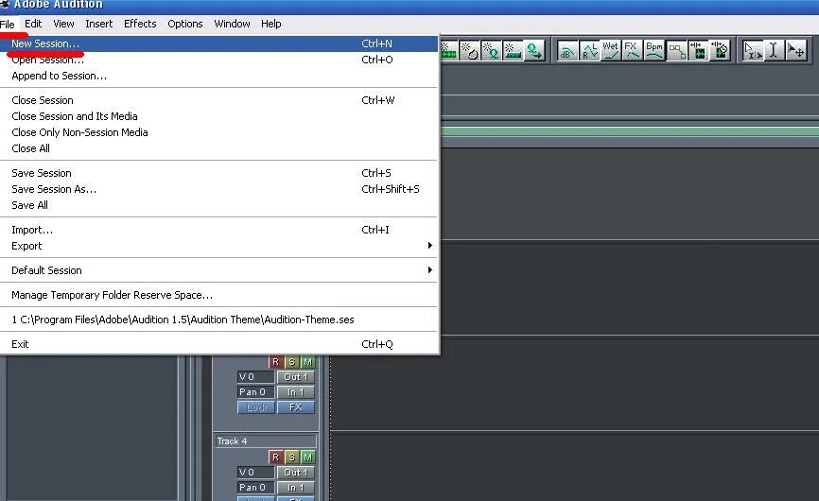Click the edit envelopes node icon
The height and width of the screenshot is (501, 819).
676,51
